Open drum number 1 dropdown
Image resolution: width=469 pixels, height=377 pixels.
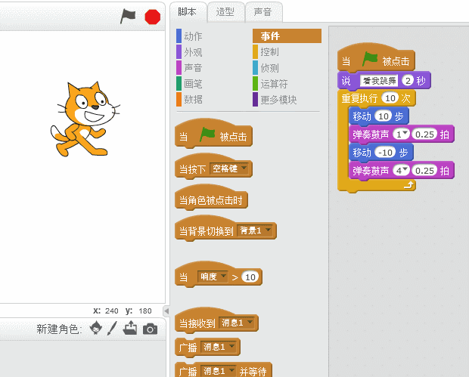pyautogui.click(x=401, y=134)
